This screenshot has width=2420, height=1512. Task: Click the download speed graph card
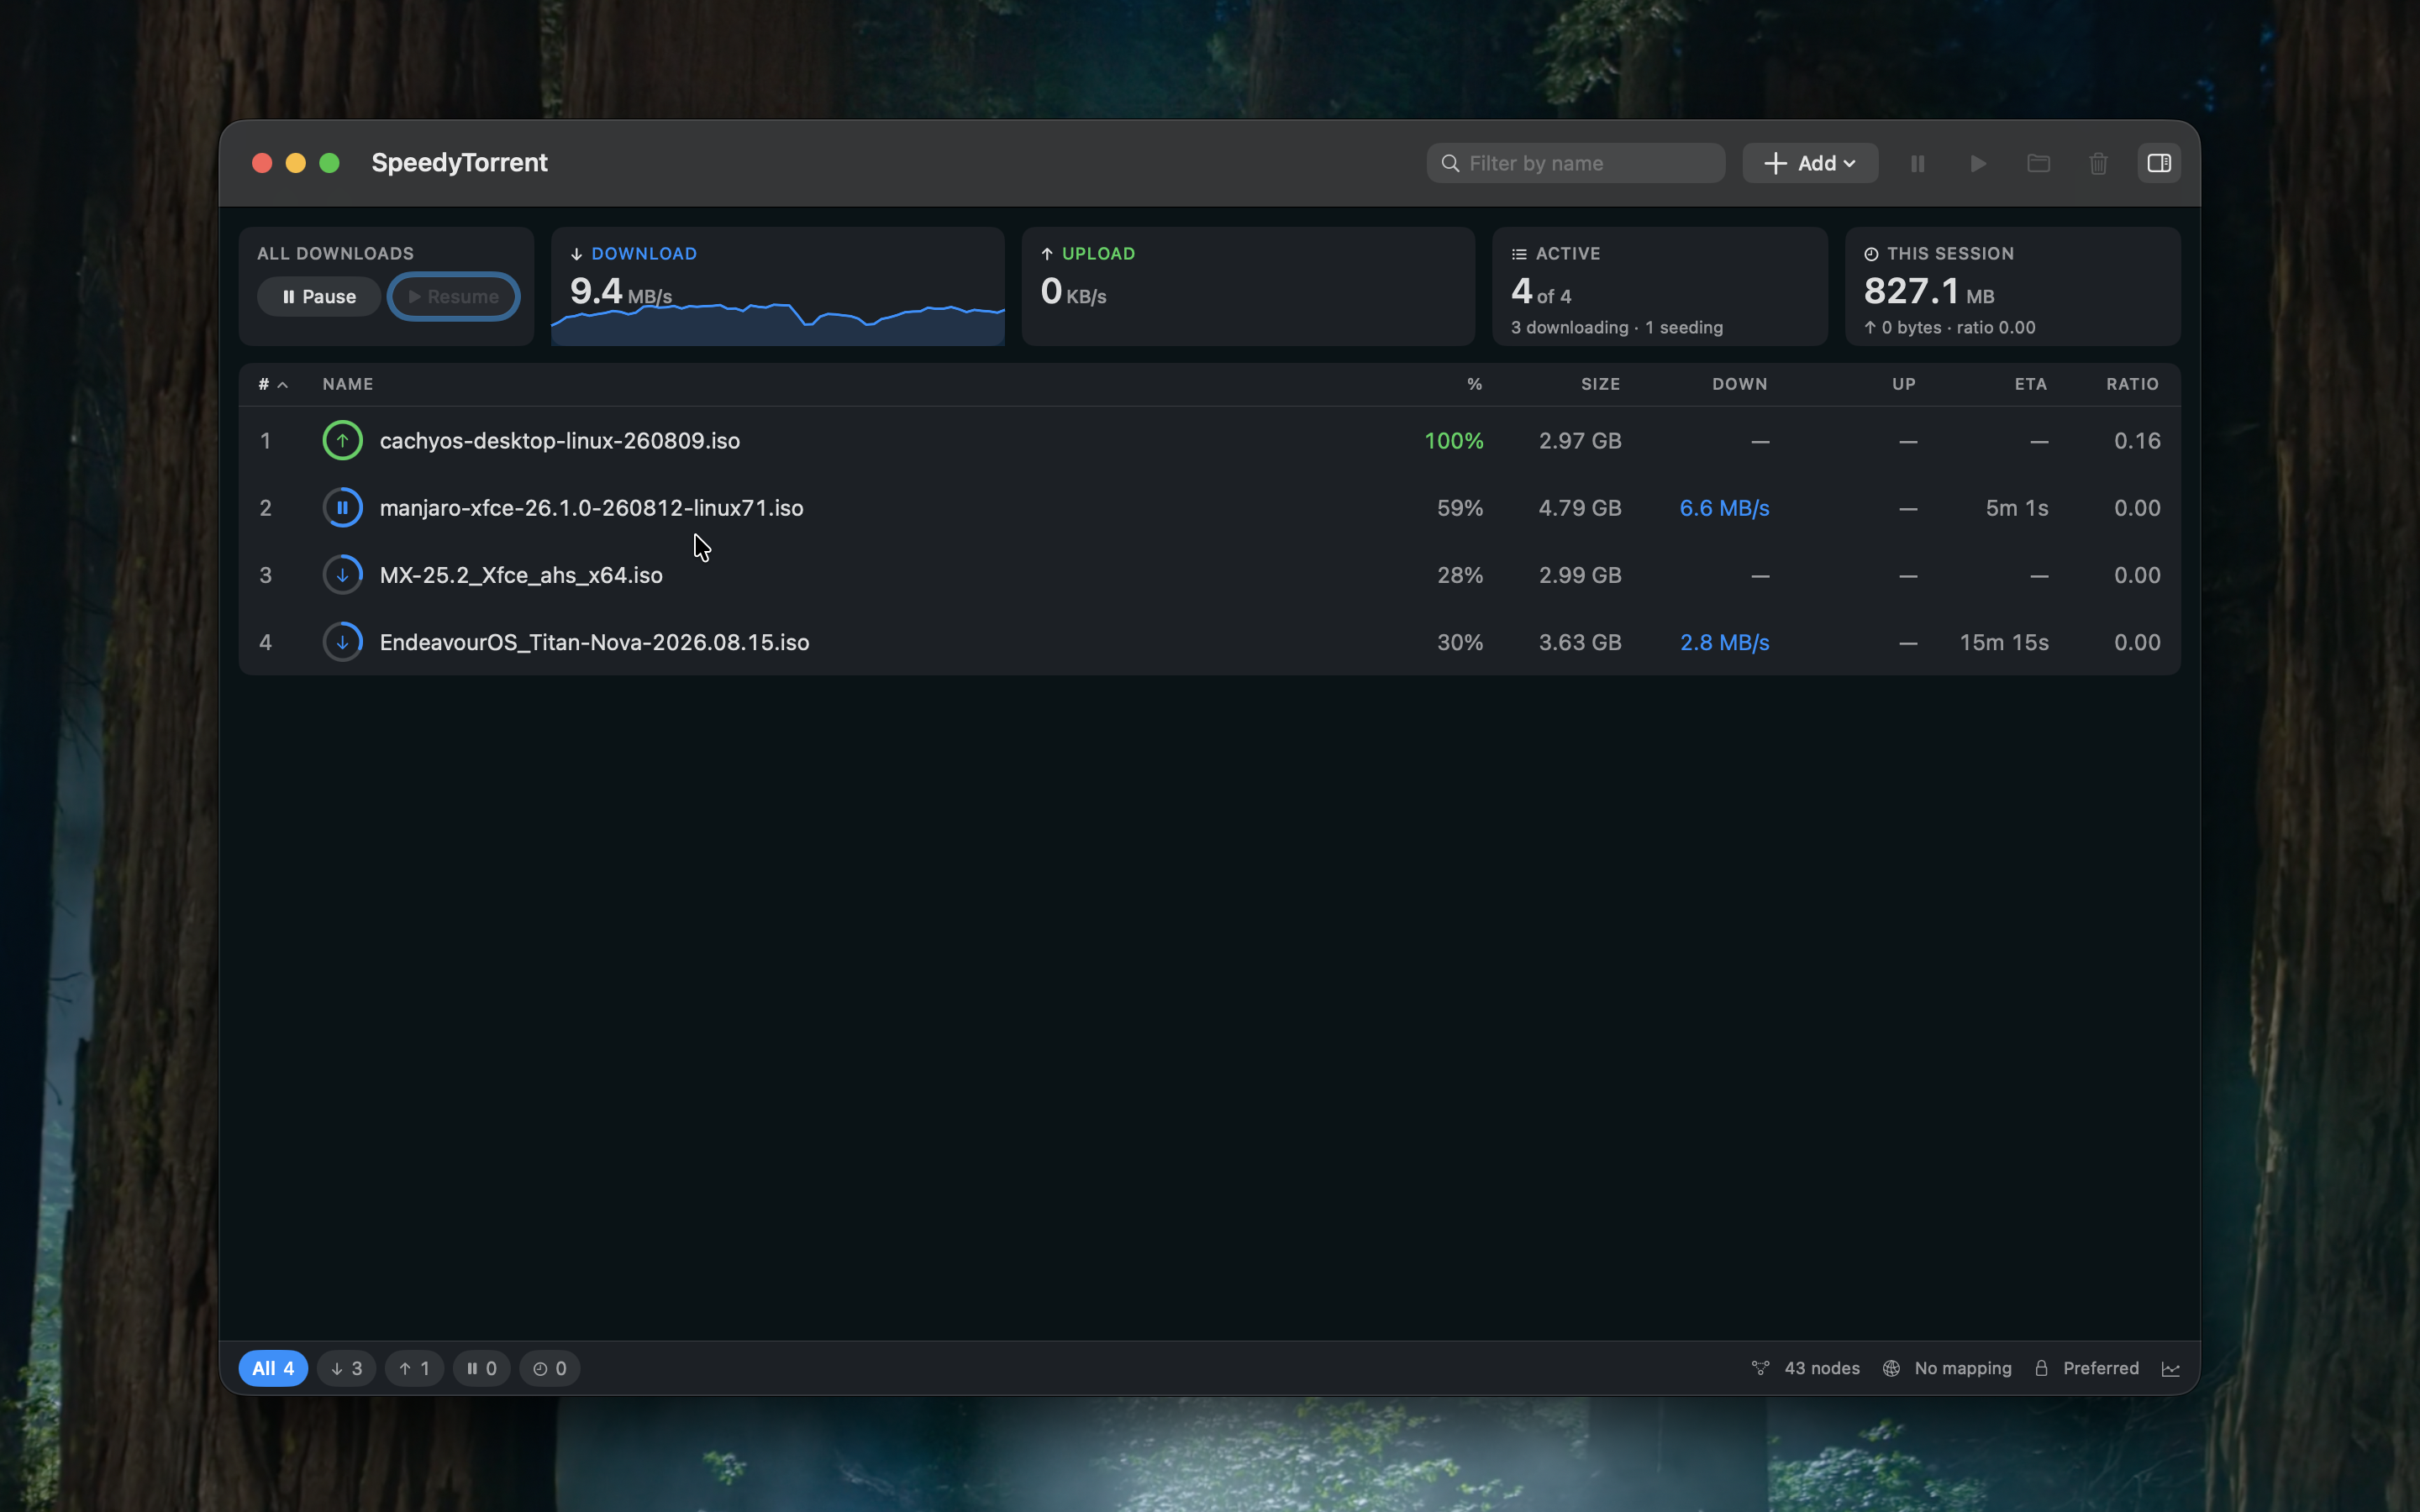(x=778, y=287)
